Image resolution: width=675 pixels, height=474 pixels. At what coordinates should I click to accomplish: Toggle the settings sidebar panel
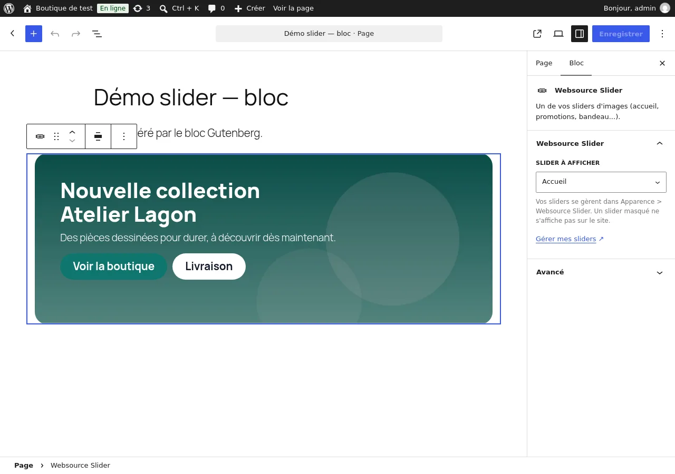[580, 34]
